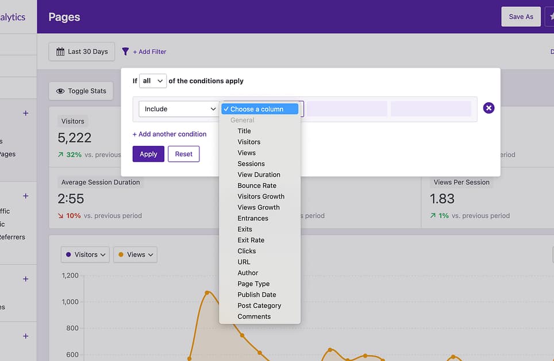Click the second empty filter value field
Image resolution: width=554 pixels, height=361 pixels.
430,109
